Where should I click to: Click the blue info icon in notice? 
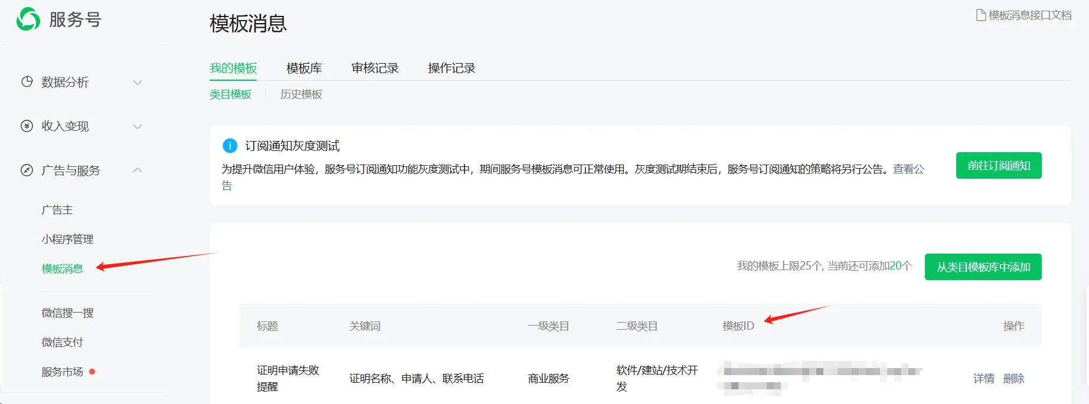click(230, 146)
